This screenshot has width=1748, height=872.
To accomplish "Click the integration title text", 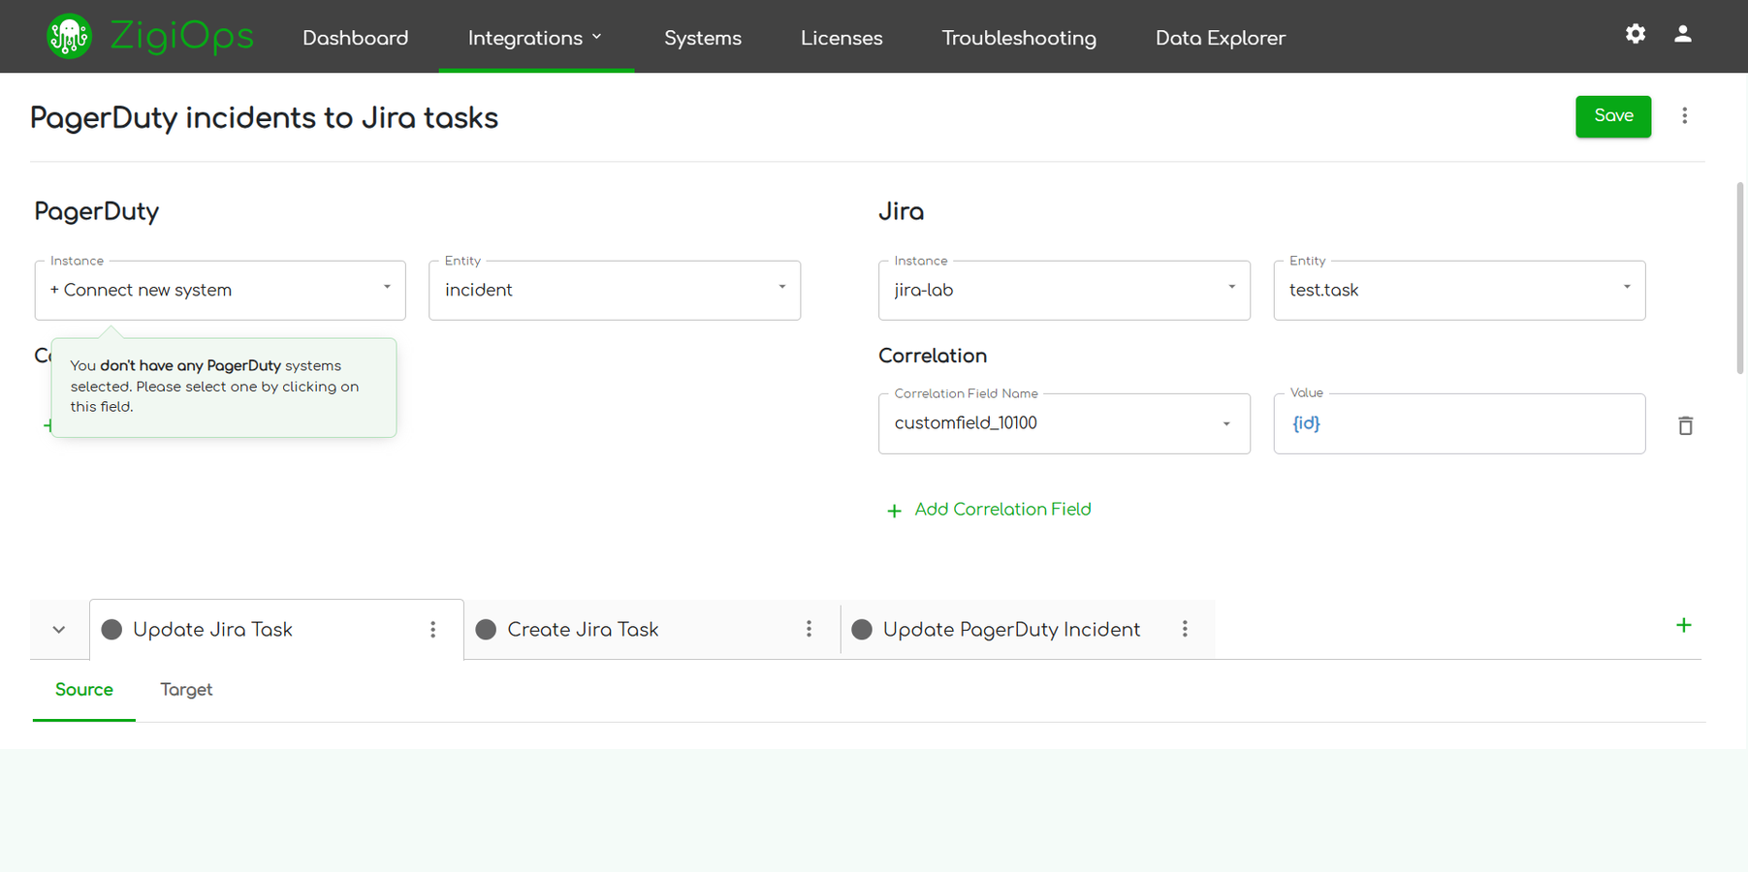I will pyautogui.click(x=264, y=118).
